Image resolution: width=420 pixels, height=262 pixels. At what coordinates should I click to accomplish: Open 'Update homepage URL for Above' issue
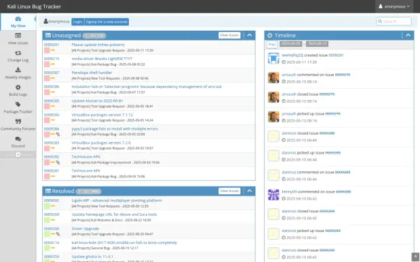tap(114, 214)
